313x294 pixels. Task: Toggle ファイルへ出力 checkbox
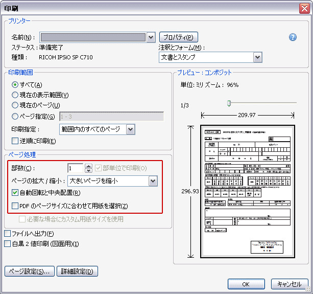click(x=7, y=234)
